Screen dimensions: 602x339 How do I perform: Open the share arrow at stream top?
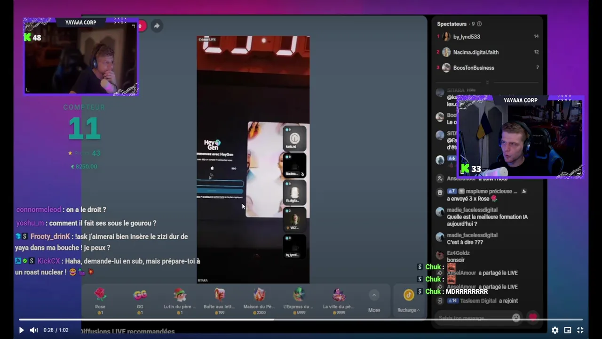[x=157, y=26]
